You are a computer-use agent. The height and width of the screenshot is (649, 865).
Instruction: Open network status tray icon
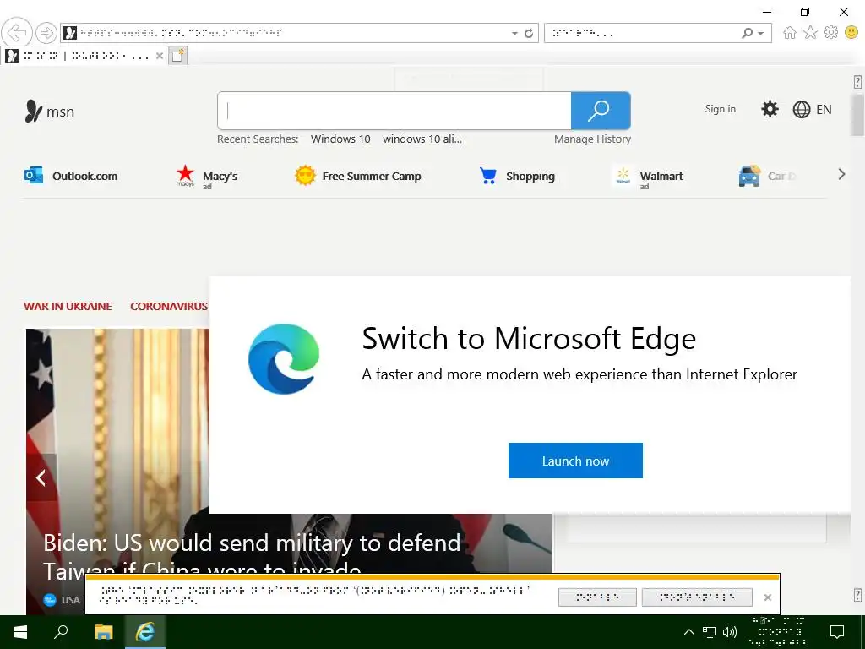point(710,632)
